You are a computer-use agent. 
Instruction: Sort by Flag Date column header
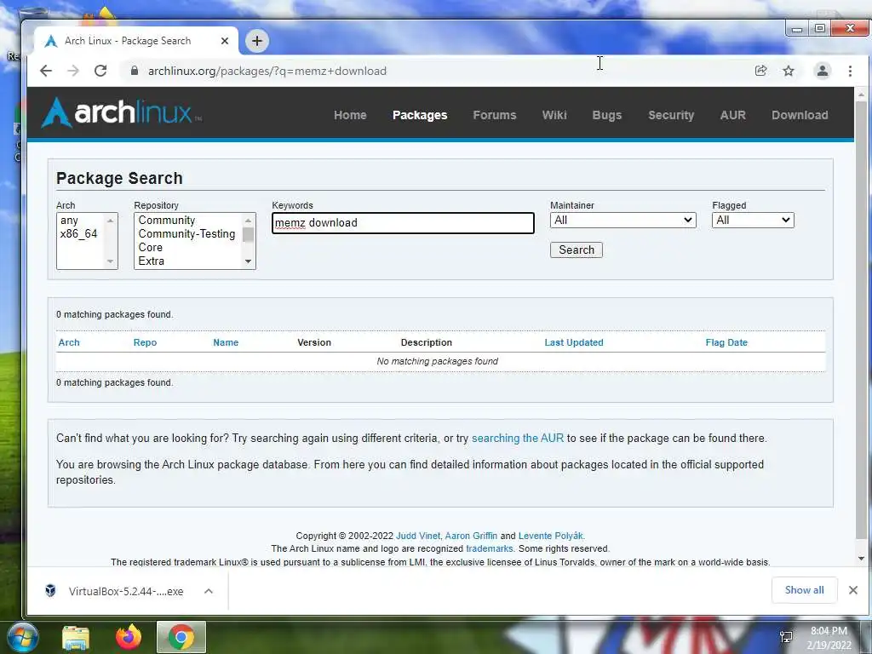(726, 342)
